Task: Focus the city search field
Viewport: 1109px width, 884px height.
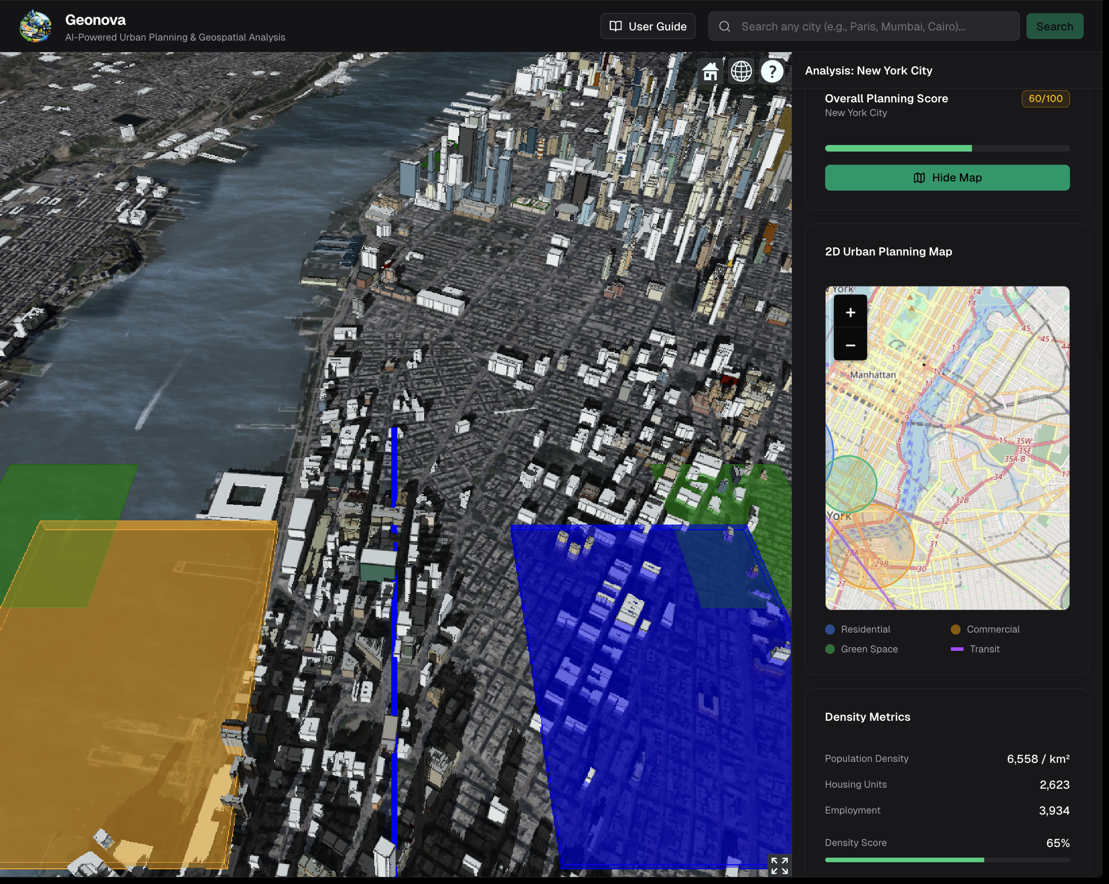Action: (874, 26)
